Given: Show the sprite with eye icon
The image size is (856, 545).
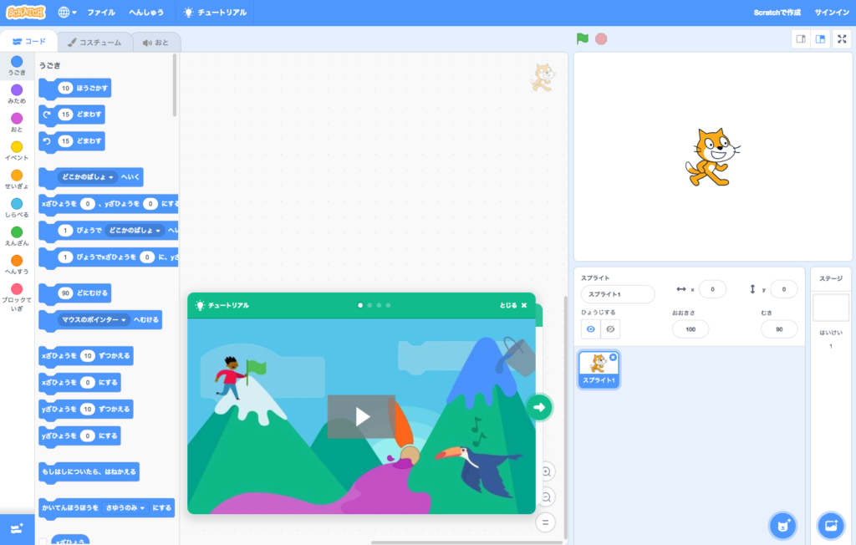Looking at the screenshot, I should pyautogui.click(x=591, y=329).
